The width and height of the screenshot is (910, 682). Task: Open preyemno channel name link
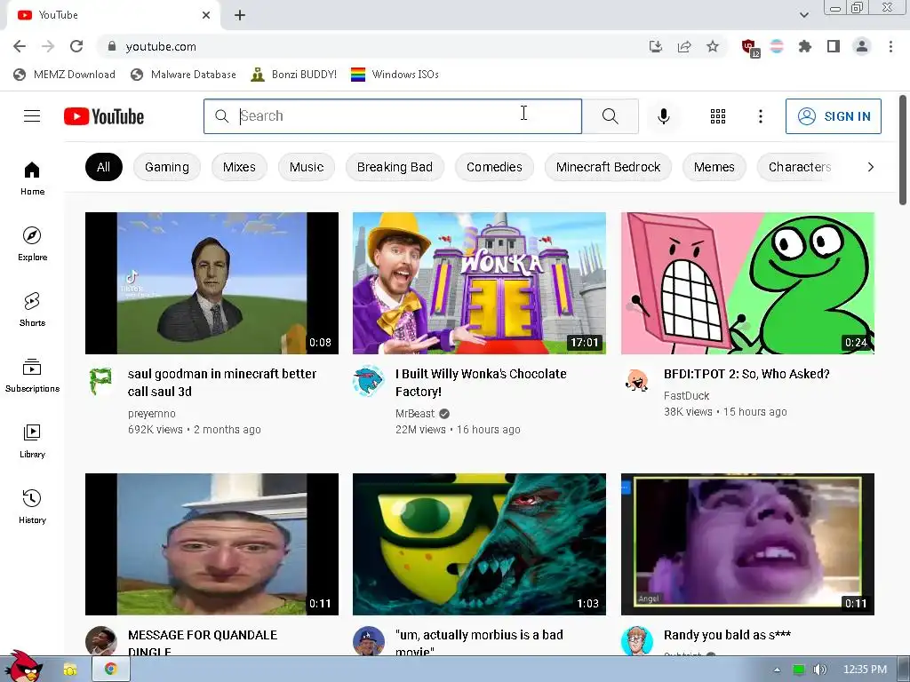point(151,414)
